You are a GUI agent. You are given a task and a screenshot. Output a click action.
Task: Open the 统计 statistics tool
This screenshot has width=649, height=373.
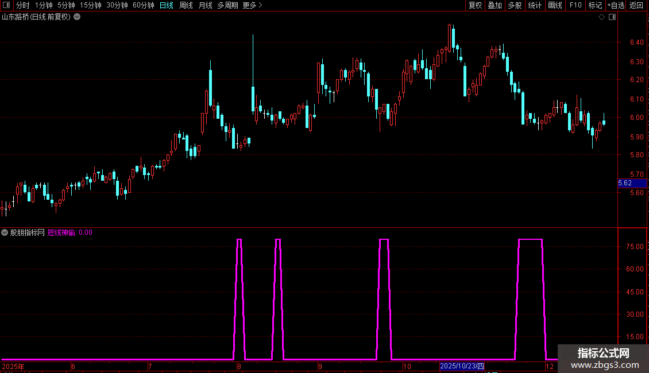click(x=535, y=5)
